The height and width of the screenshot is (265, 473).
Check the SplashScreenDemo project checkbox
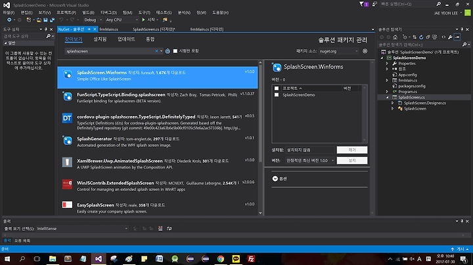point(277,95)
